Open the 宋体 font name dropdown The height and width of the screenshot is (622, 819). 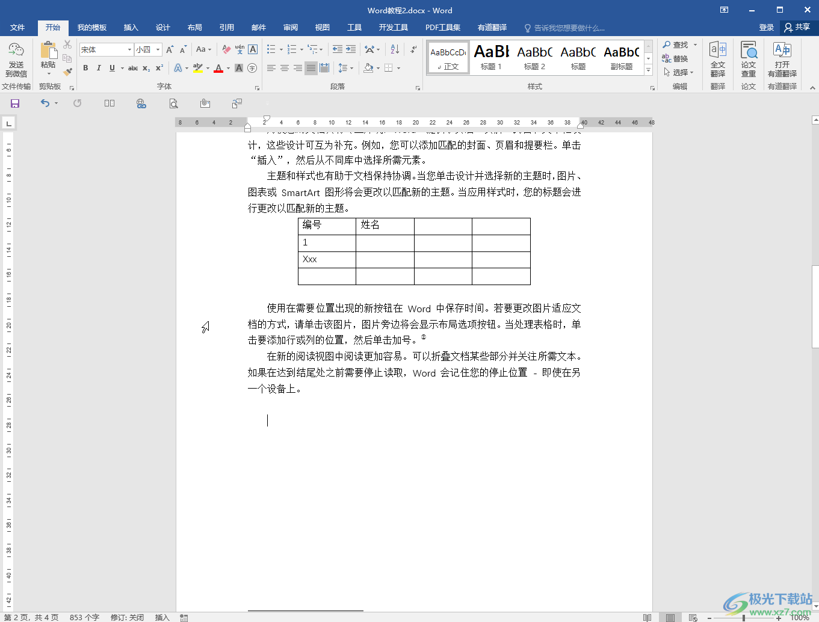click(x=129, y=49)
